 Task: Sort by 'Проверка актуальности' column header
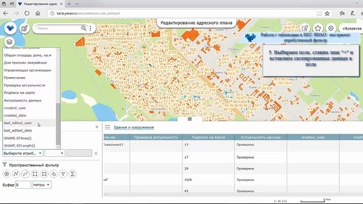(156, 137)
